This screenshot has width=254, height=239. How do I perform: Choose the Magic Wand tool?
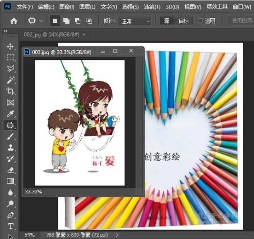(10, 80)
